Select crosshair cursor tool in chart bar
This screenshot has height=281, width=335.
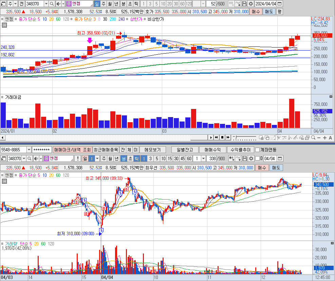[279, 138]
